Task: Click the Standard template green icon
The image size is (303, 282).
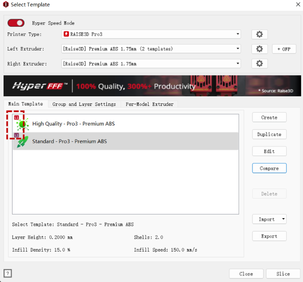Action: point(23,141)
